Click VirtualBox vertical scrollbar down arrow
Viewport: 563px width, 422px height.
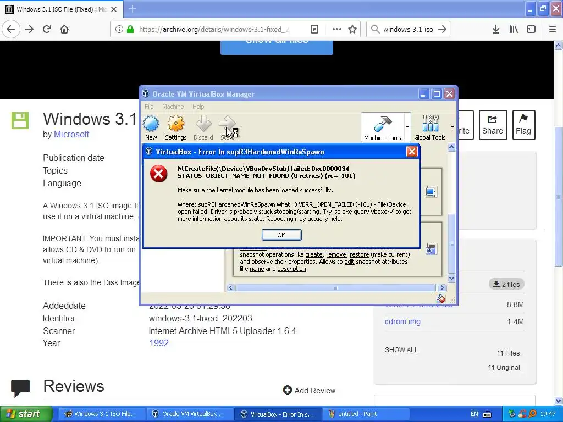point(452,278)
